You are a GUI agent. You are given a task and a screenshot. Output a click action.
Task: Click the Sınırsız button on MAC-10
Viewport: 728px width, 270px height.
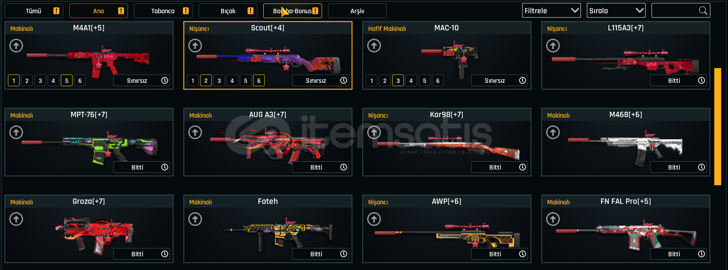pyautogui.click(x=500, y=80)
